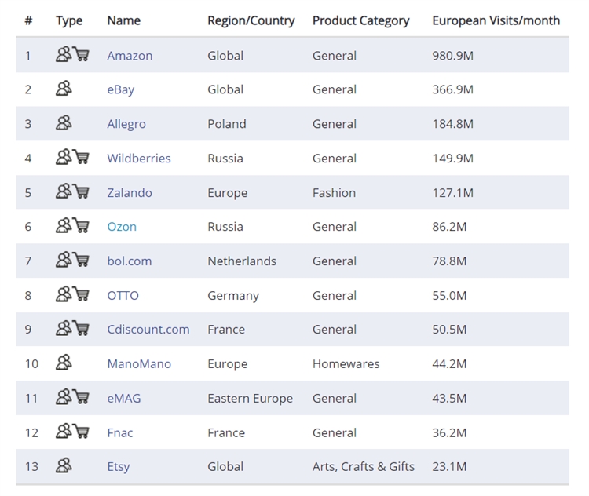Click the Product Category column header
589x496 pixels.
[360, 20]
